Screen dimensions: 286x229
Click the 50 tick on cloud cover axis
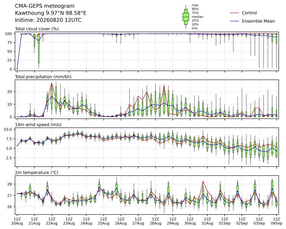[9, 51]
